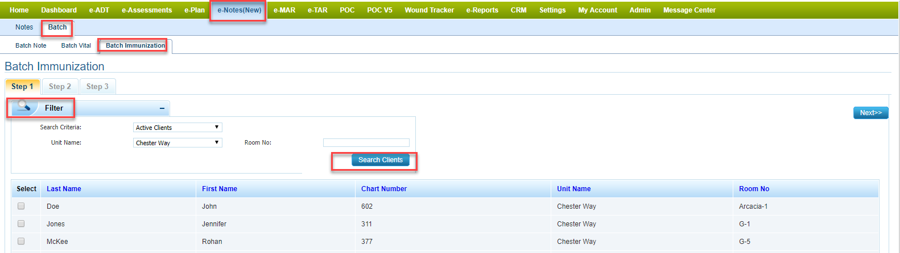
Task: Tick the checkbox for Rohan McKee
Action: 21,241
